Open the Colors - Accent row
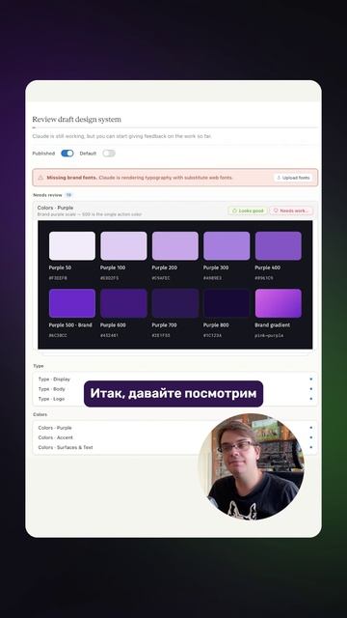 175,437
